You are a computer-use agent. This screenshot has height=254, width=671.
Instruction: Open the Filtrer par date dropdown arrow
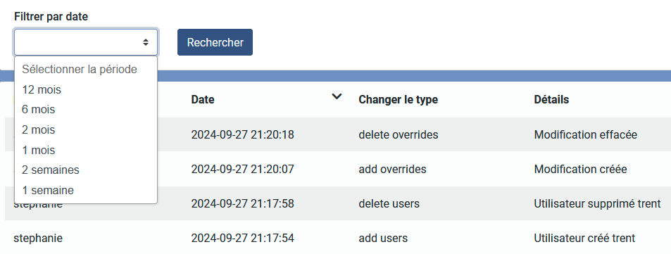(x=146, y=42)
